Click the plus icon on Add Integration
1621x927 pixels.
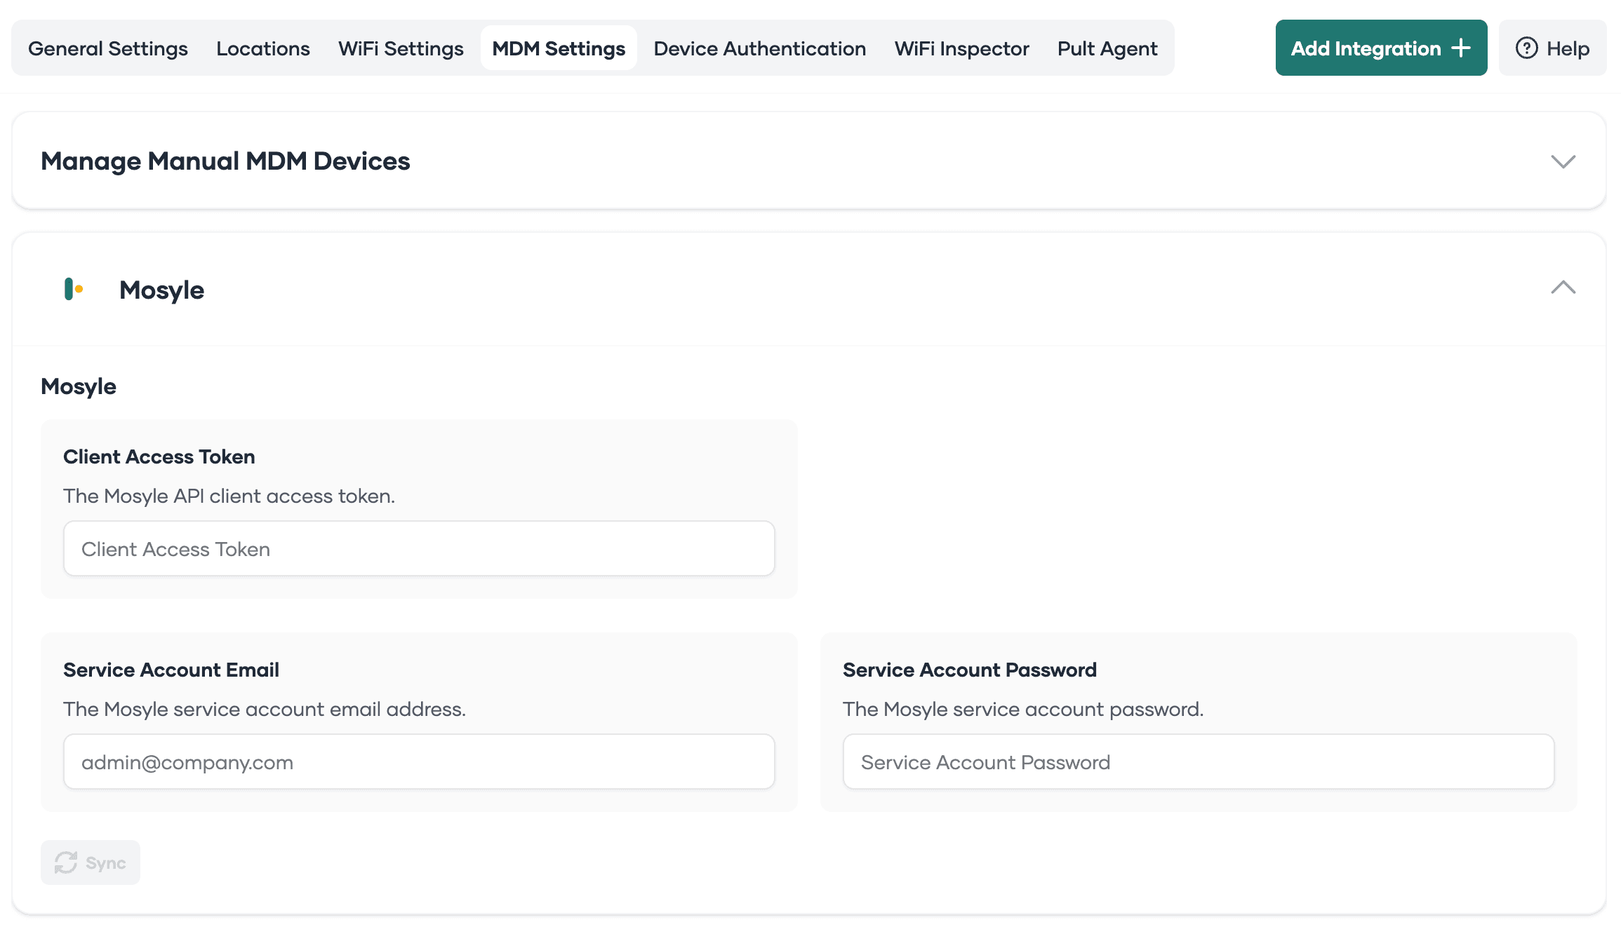coord(1460,48)
